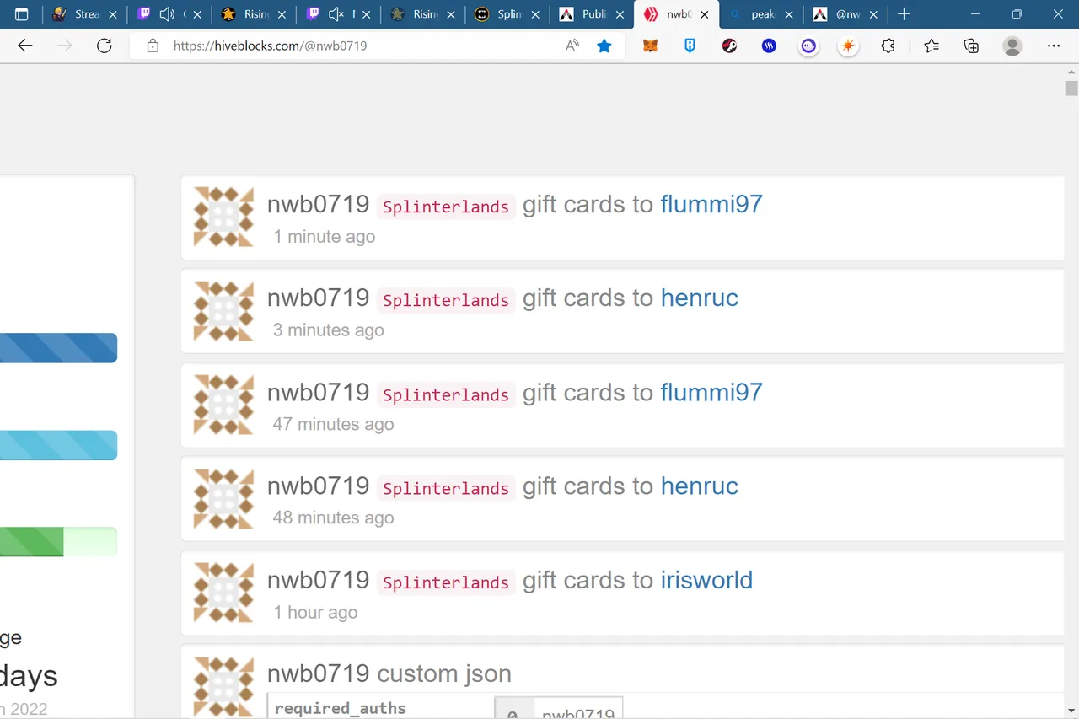The width and height of the screenshot is (1079, 719).
Task: Open the purple ring extension icon
Action: [x=808, y=46]
